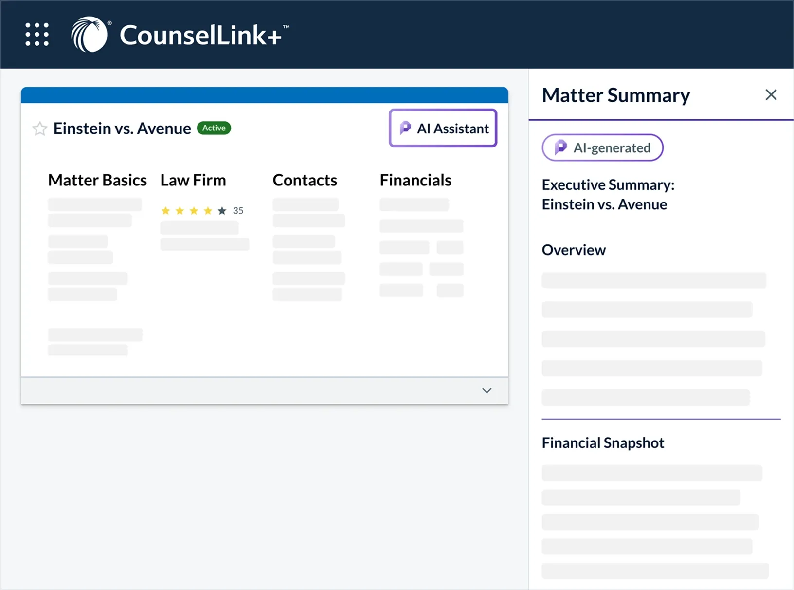Close the Matter Summary panel

pyautogui.click(x=771, y=94)
